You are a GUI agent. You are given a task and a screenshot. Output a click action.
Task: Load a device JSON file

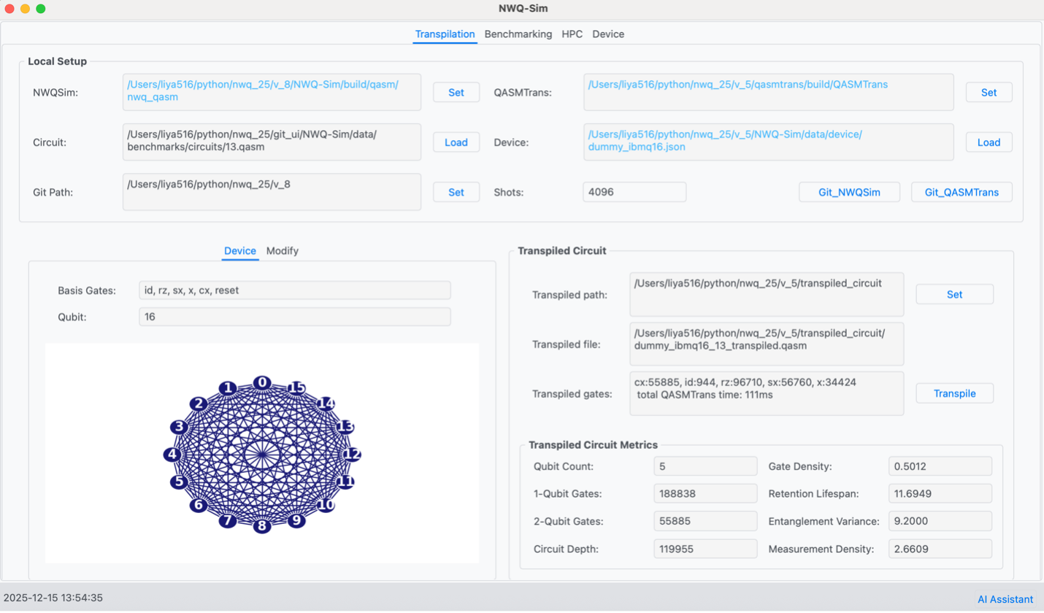pyautogui.click(x=989, y=142)
